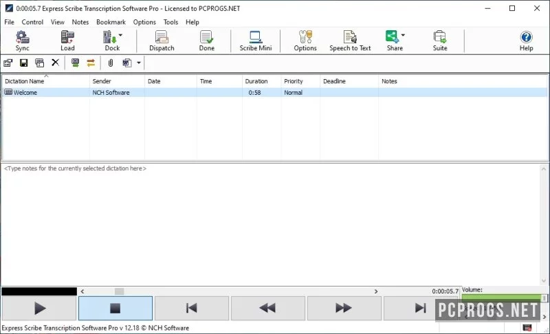
Task: Expand the Share dropdown arrow
Action: [403, 35]
